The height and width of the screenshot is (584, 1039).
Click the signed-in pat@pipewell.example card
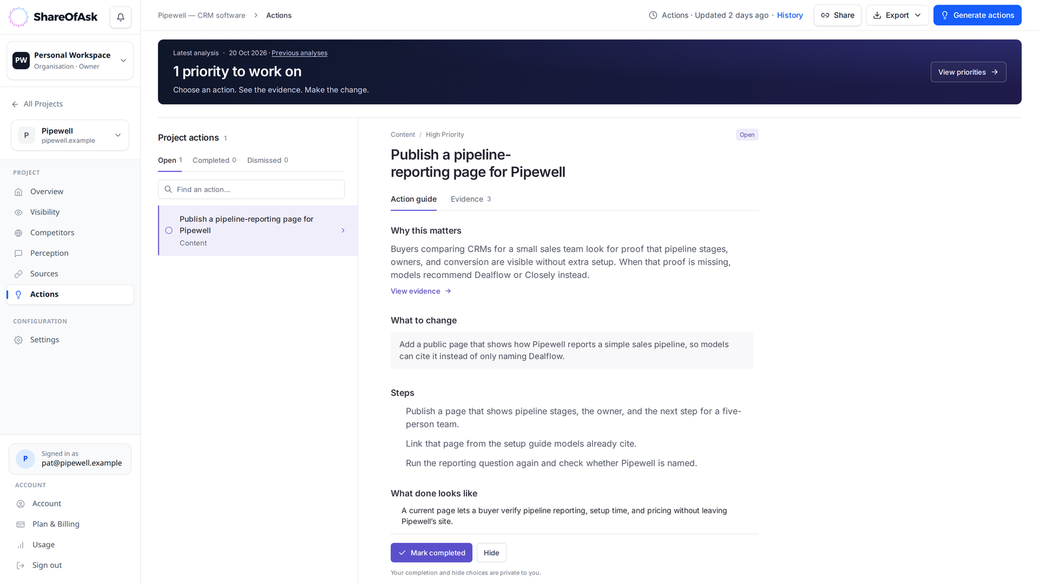pyautogui.click(x=70, y=459)
